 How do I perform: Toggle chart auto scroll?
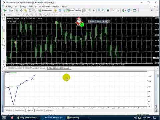coord(113,10)
